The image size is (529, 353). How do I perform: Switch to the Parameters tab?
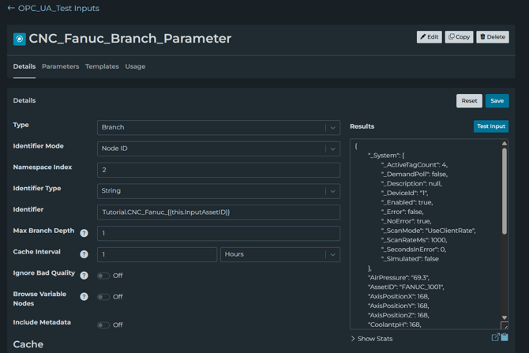[x=60, y=66]
